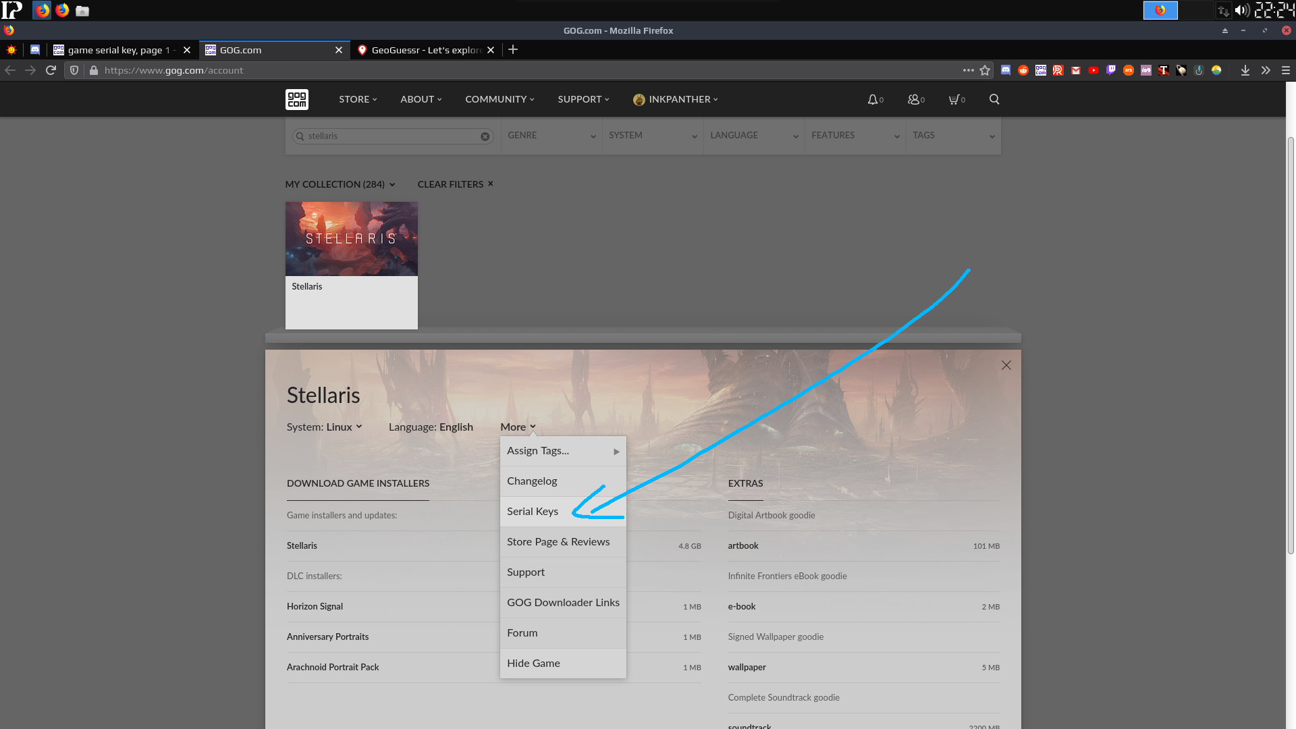Open the Discord bookmark icon in toolbar

click(x=1006, y=70)
